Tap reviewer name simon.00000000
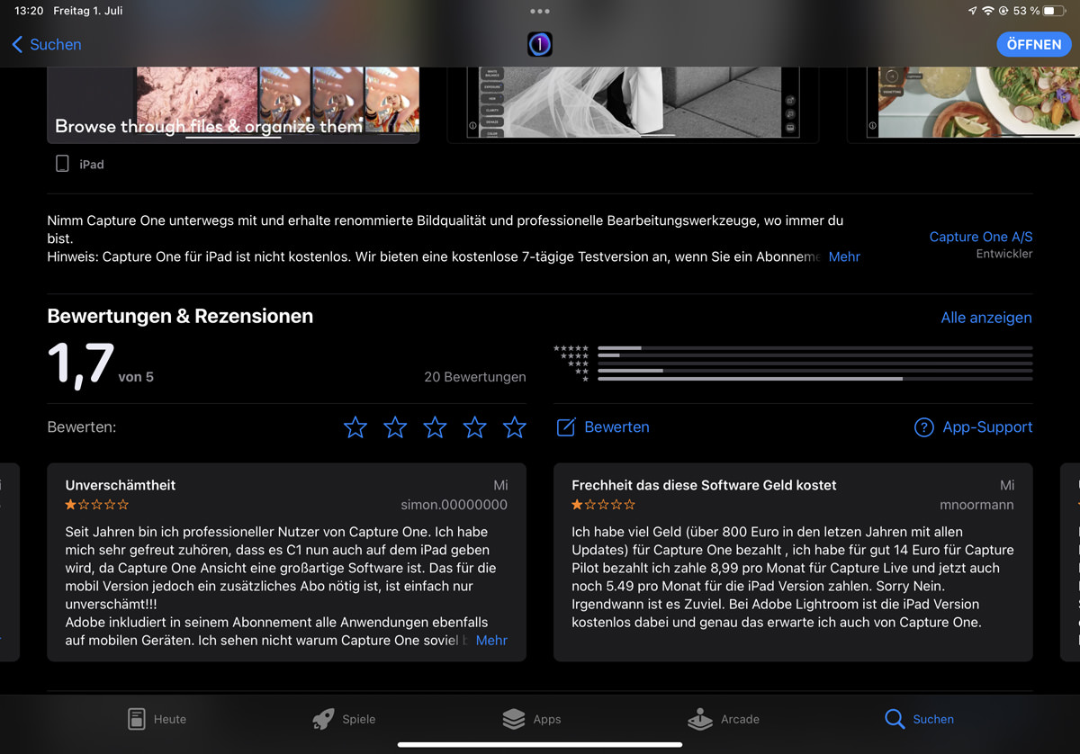Image resolution: width=1080 pixels, height=754 pixels. pos(454,505)
